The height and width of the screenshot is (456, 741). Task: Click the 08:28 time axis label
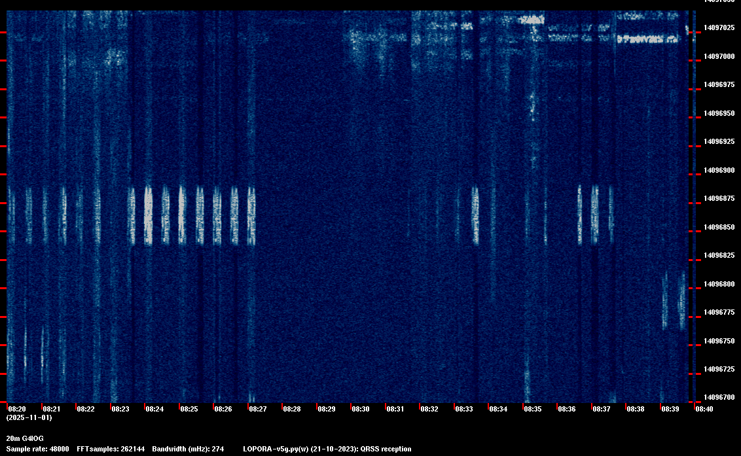292,409
